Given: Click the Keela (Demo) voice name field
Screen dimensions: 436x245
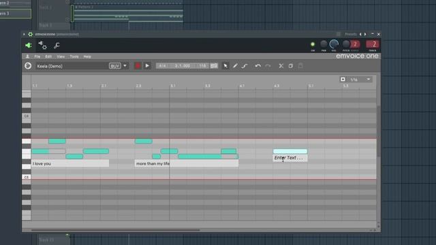Looking at the screenshot, I should tap(72, 66).
